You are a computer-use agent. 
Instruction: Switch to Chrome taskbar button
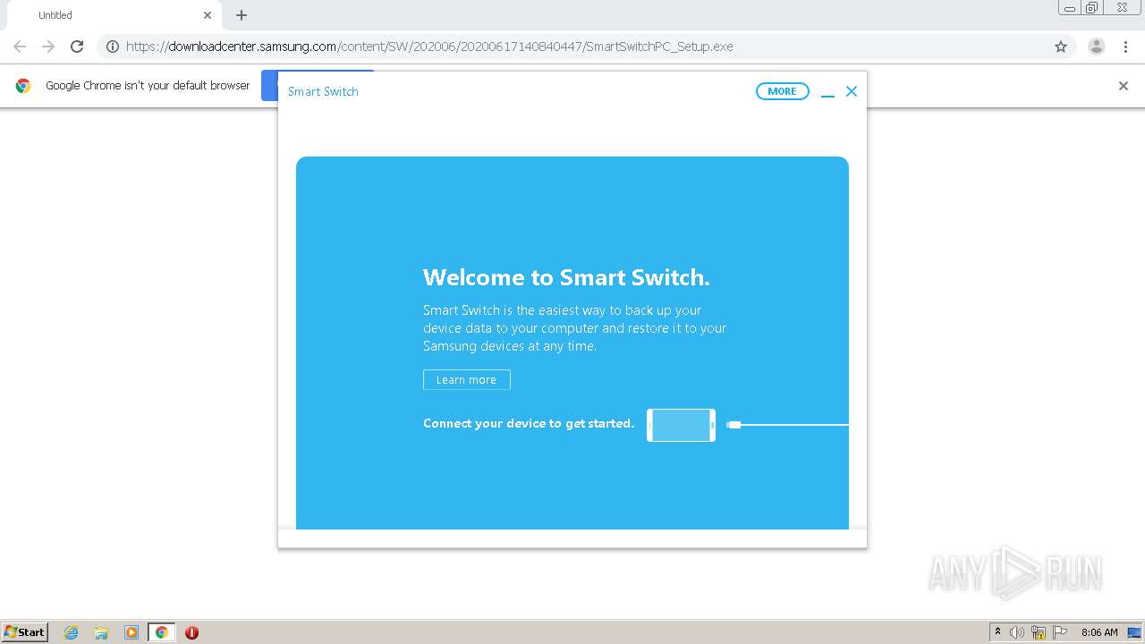(x=161, y=632)
